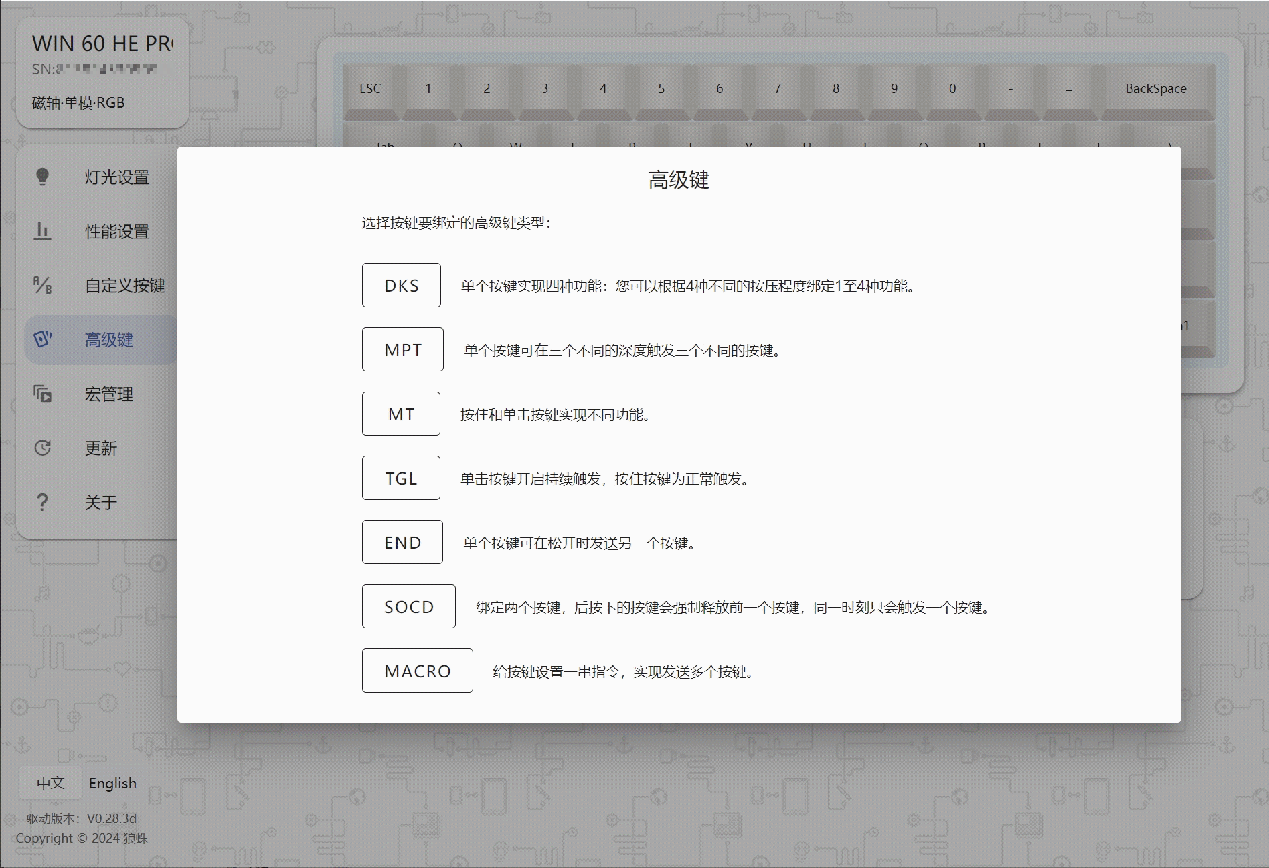The image size is (1269, 868).
Task: Click the question mark About icon
Action: [43, 502]
